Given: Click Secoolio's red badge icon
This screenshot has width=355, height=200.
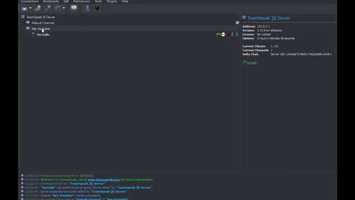Looking at the screenshot, I should pyautogui.click(x=228, y=34).
